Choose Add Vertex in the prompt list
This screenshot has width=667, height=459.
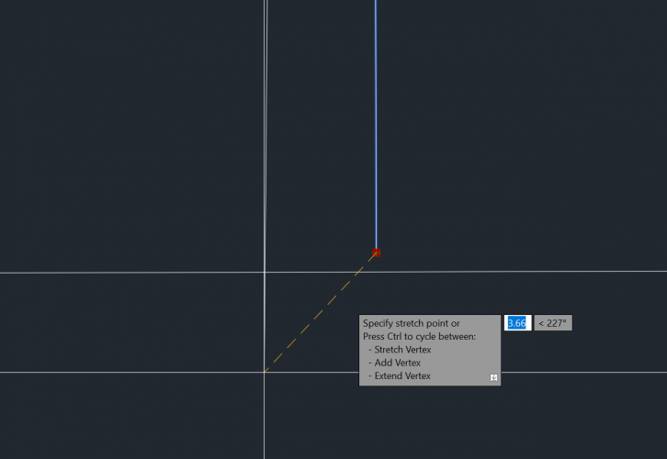[398, 363]
